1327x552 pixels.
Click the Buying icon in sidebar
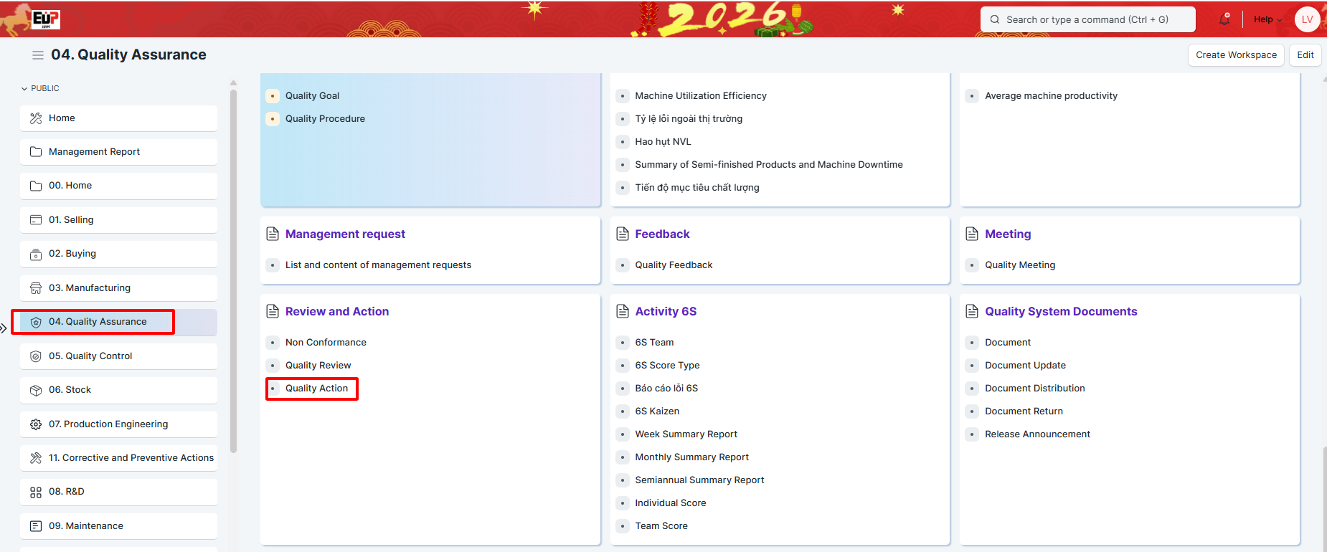tap(36, 254)
